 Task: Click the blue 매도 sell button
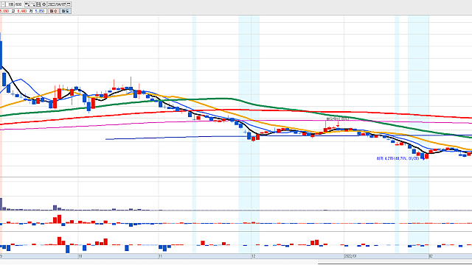[66, 11]
